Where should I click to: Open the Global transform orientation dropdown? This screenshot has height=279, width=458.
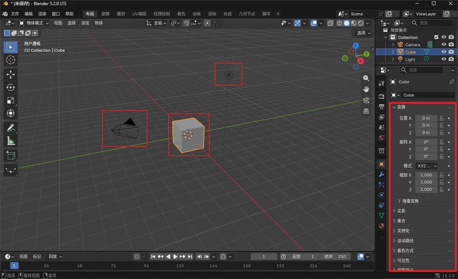[x=156, y=23]
